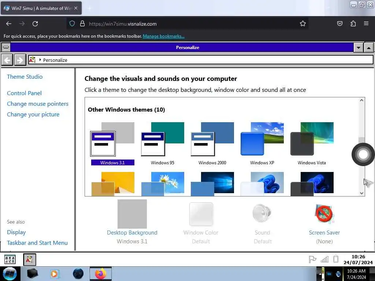Open the Personalize window control menu box
This screenshot has width=375, height=281.
click(x=6, y=47)
